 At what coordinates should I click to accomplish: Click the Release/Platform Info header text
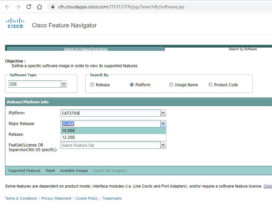click(x=28, y=102)
